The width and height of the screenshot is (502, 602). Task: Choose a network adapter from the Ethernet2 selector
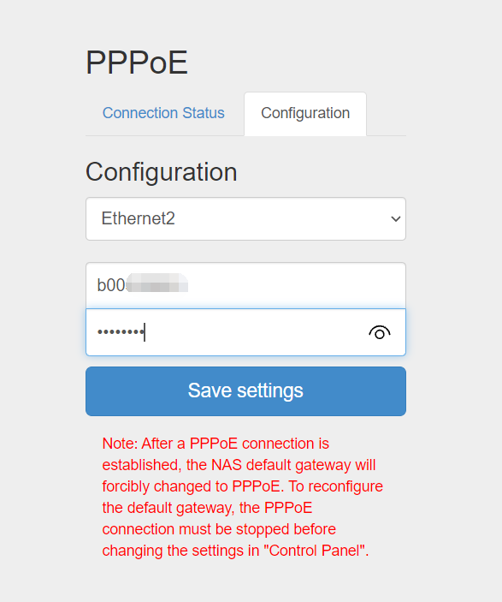245,219
